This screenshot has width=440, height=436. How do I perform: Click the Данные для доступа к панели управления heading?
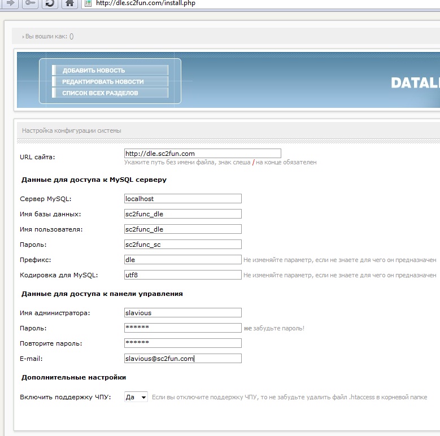tap(102, 294)
